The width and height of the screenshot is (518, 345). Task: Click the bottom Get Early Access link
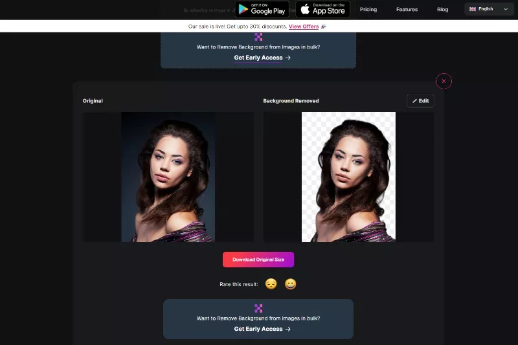[262, 329]
